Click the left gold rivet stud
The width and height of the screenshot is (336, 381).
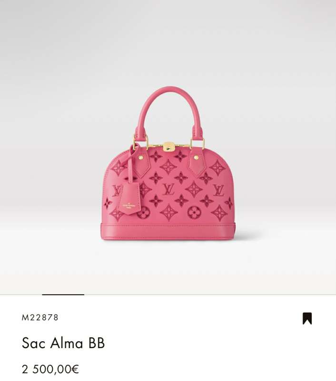click(x=141, y=158)
